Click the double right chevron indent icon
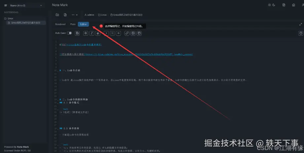This screenshot has width=304, height=153. coord(118,33)
